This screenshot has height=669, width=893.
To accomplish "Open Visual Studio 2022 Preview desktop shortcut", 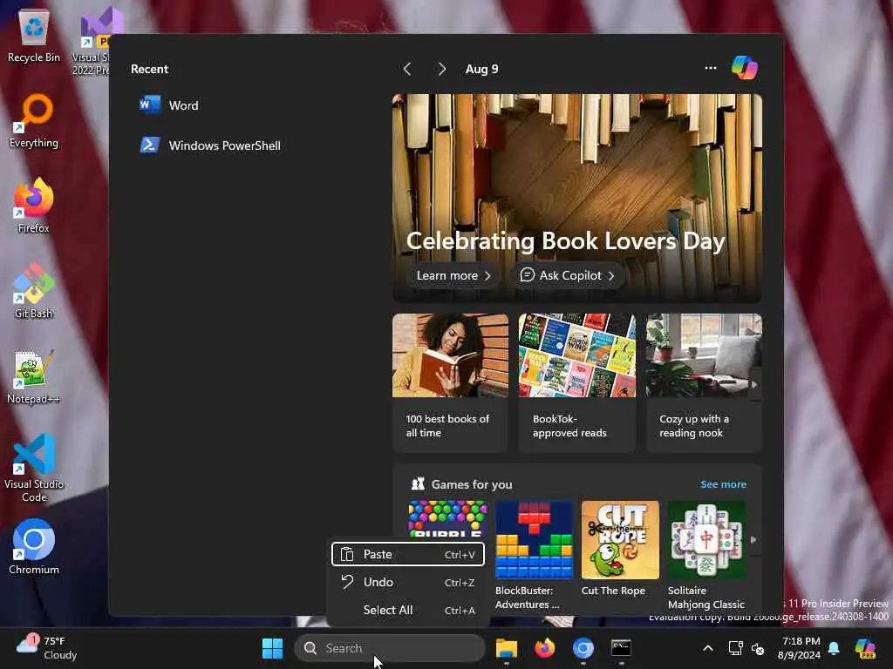I will pos(94,41).
